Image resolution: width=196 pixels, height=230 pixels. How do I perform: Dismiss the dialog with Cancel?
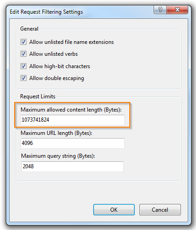point(160,210)
